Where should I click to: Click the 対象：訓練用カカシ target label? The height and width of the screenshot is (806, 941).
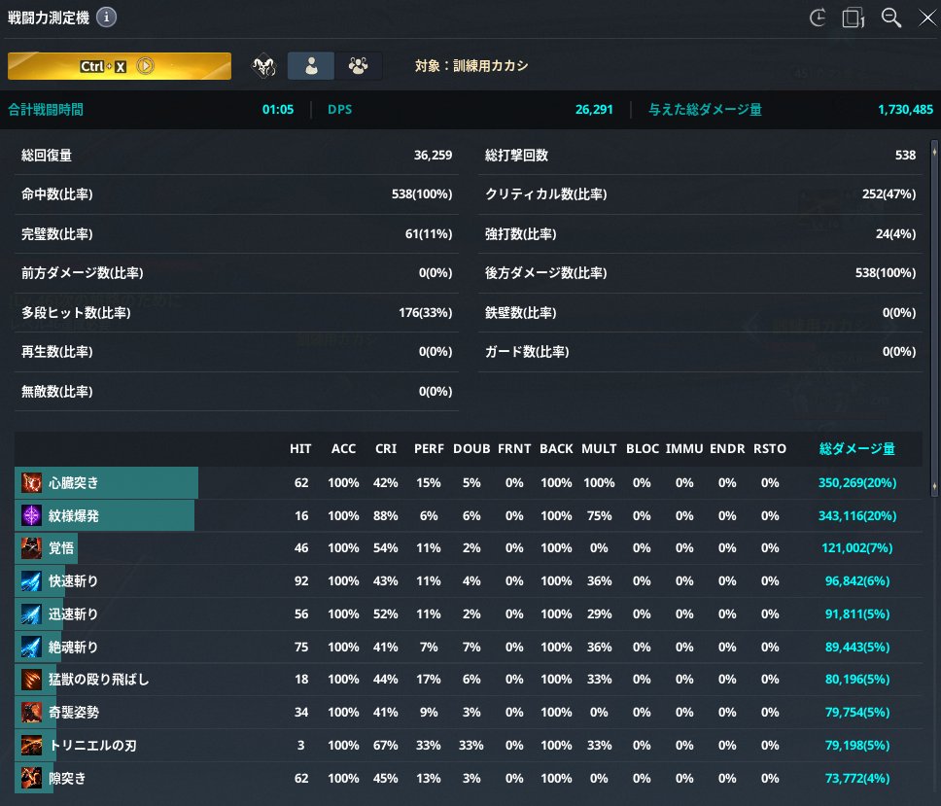point(471,65)
